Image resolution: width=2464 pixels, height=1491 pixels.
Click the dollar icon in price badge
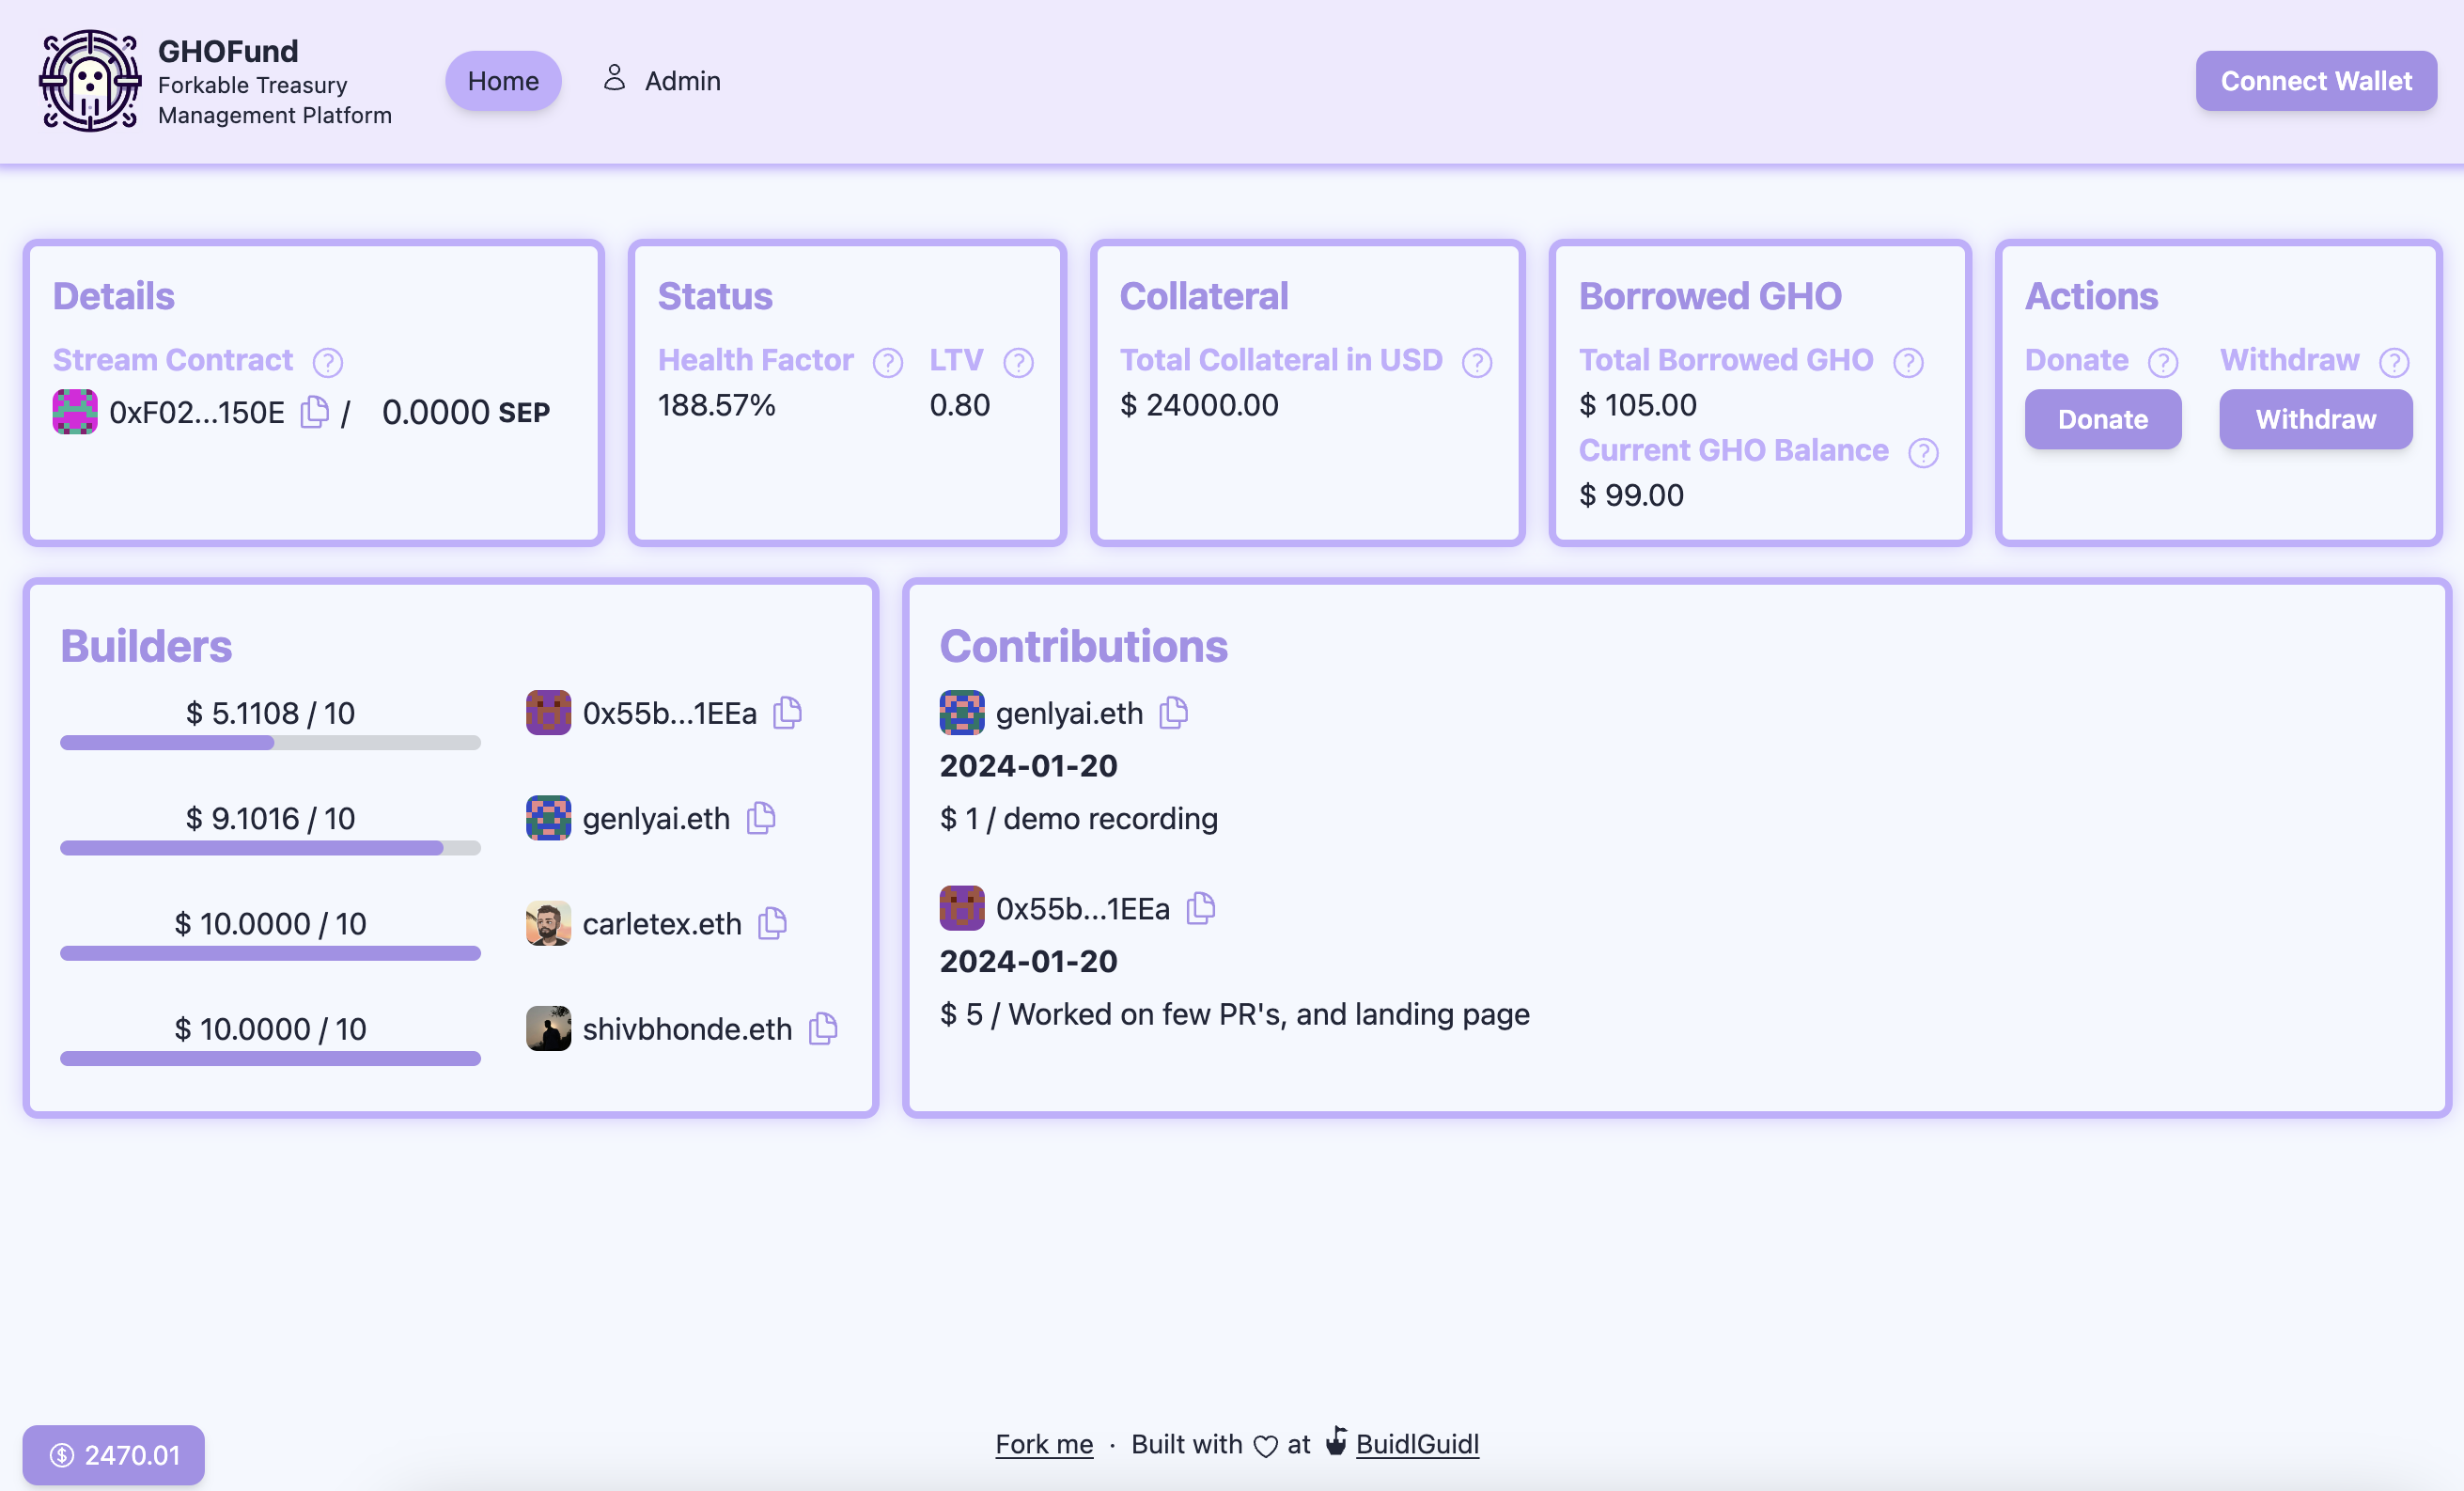point(62,1455)
